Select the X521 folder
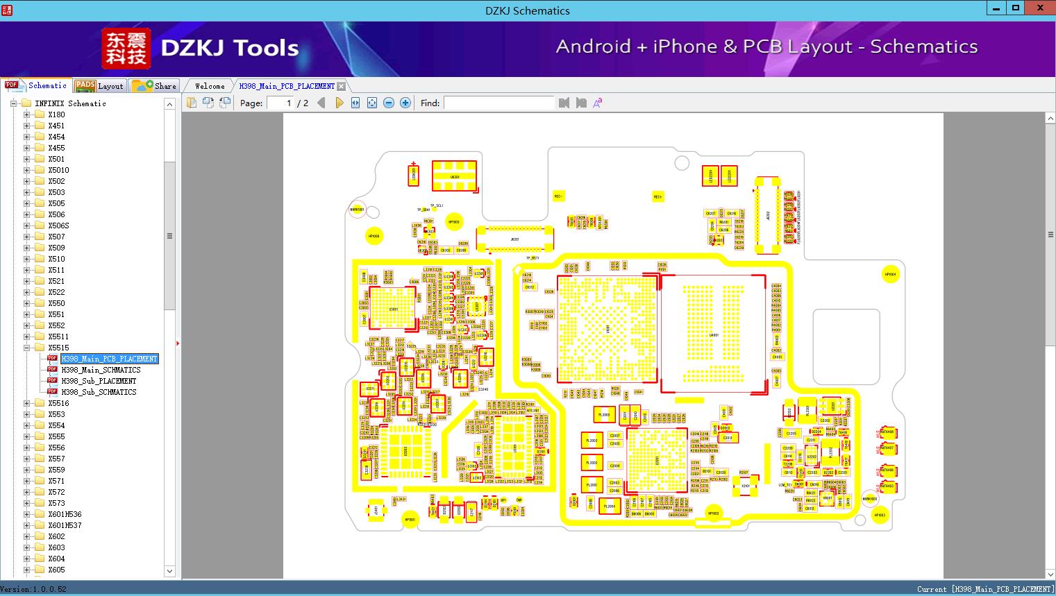Screen dimensions: 1056x596 pyautogui.click(x=56, y=281)
